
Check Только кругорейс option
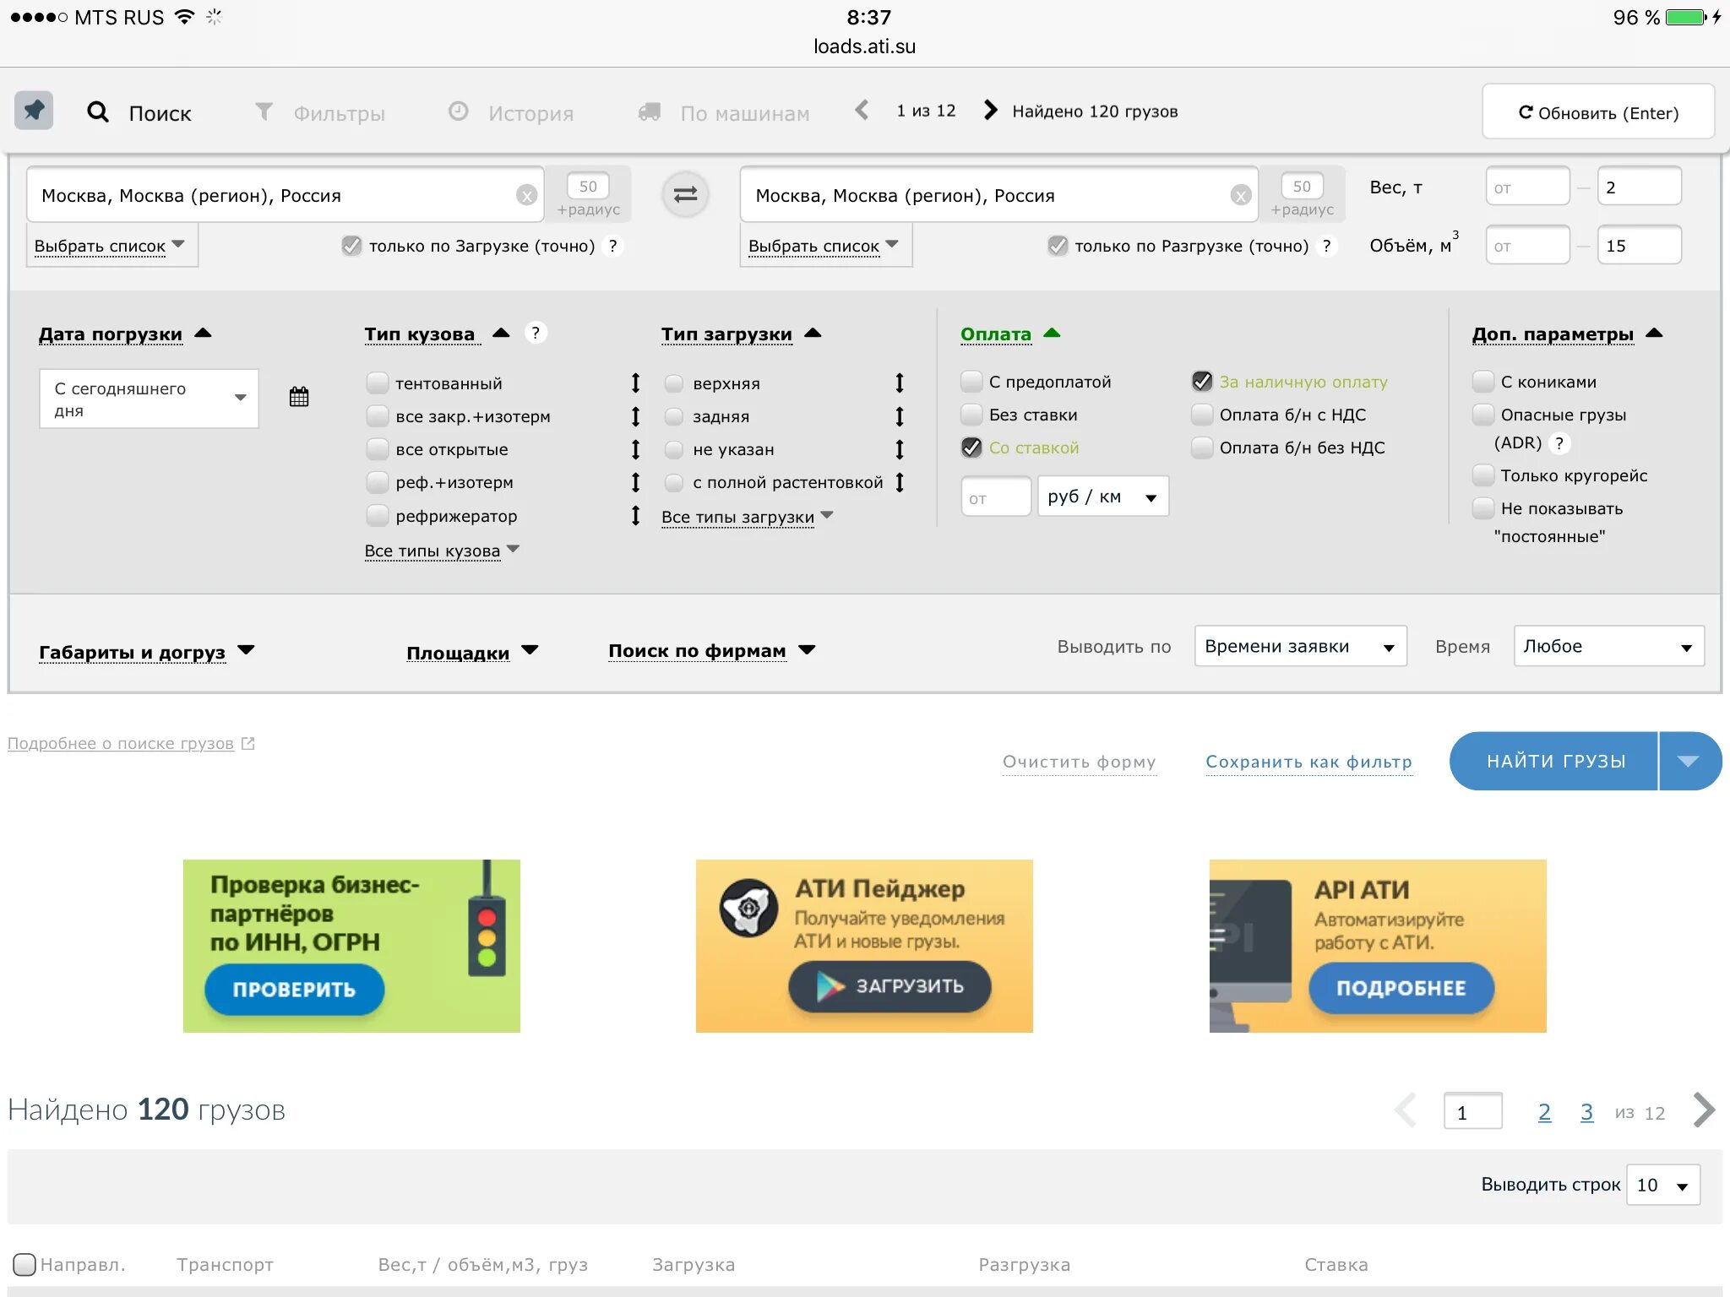(x=1483, y=475)
